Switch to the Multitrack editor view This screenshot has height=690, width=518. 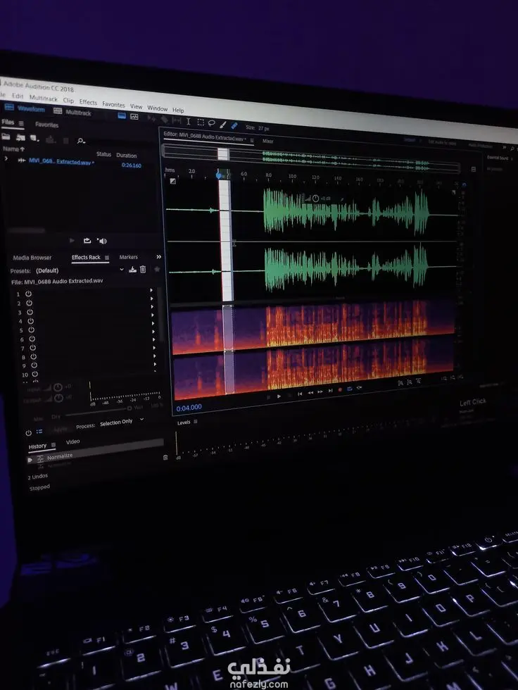(x=72, y=112)
